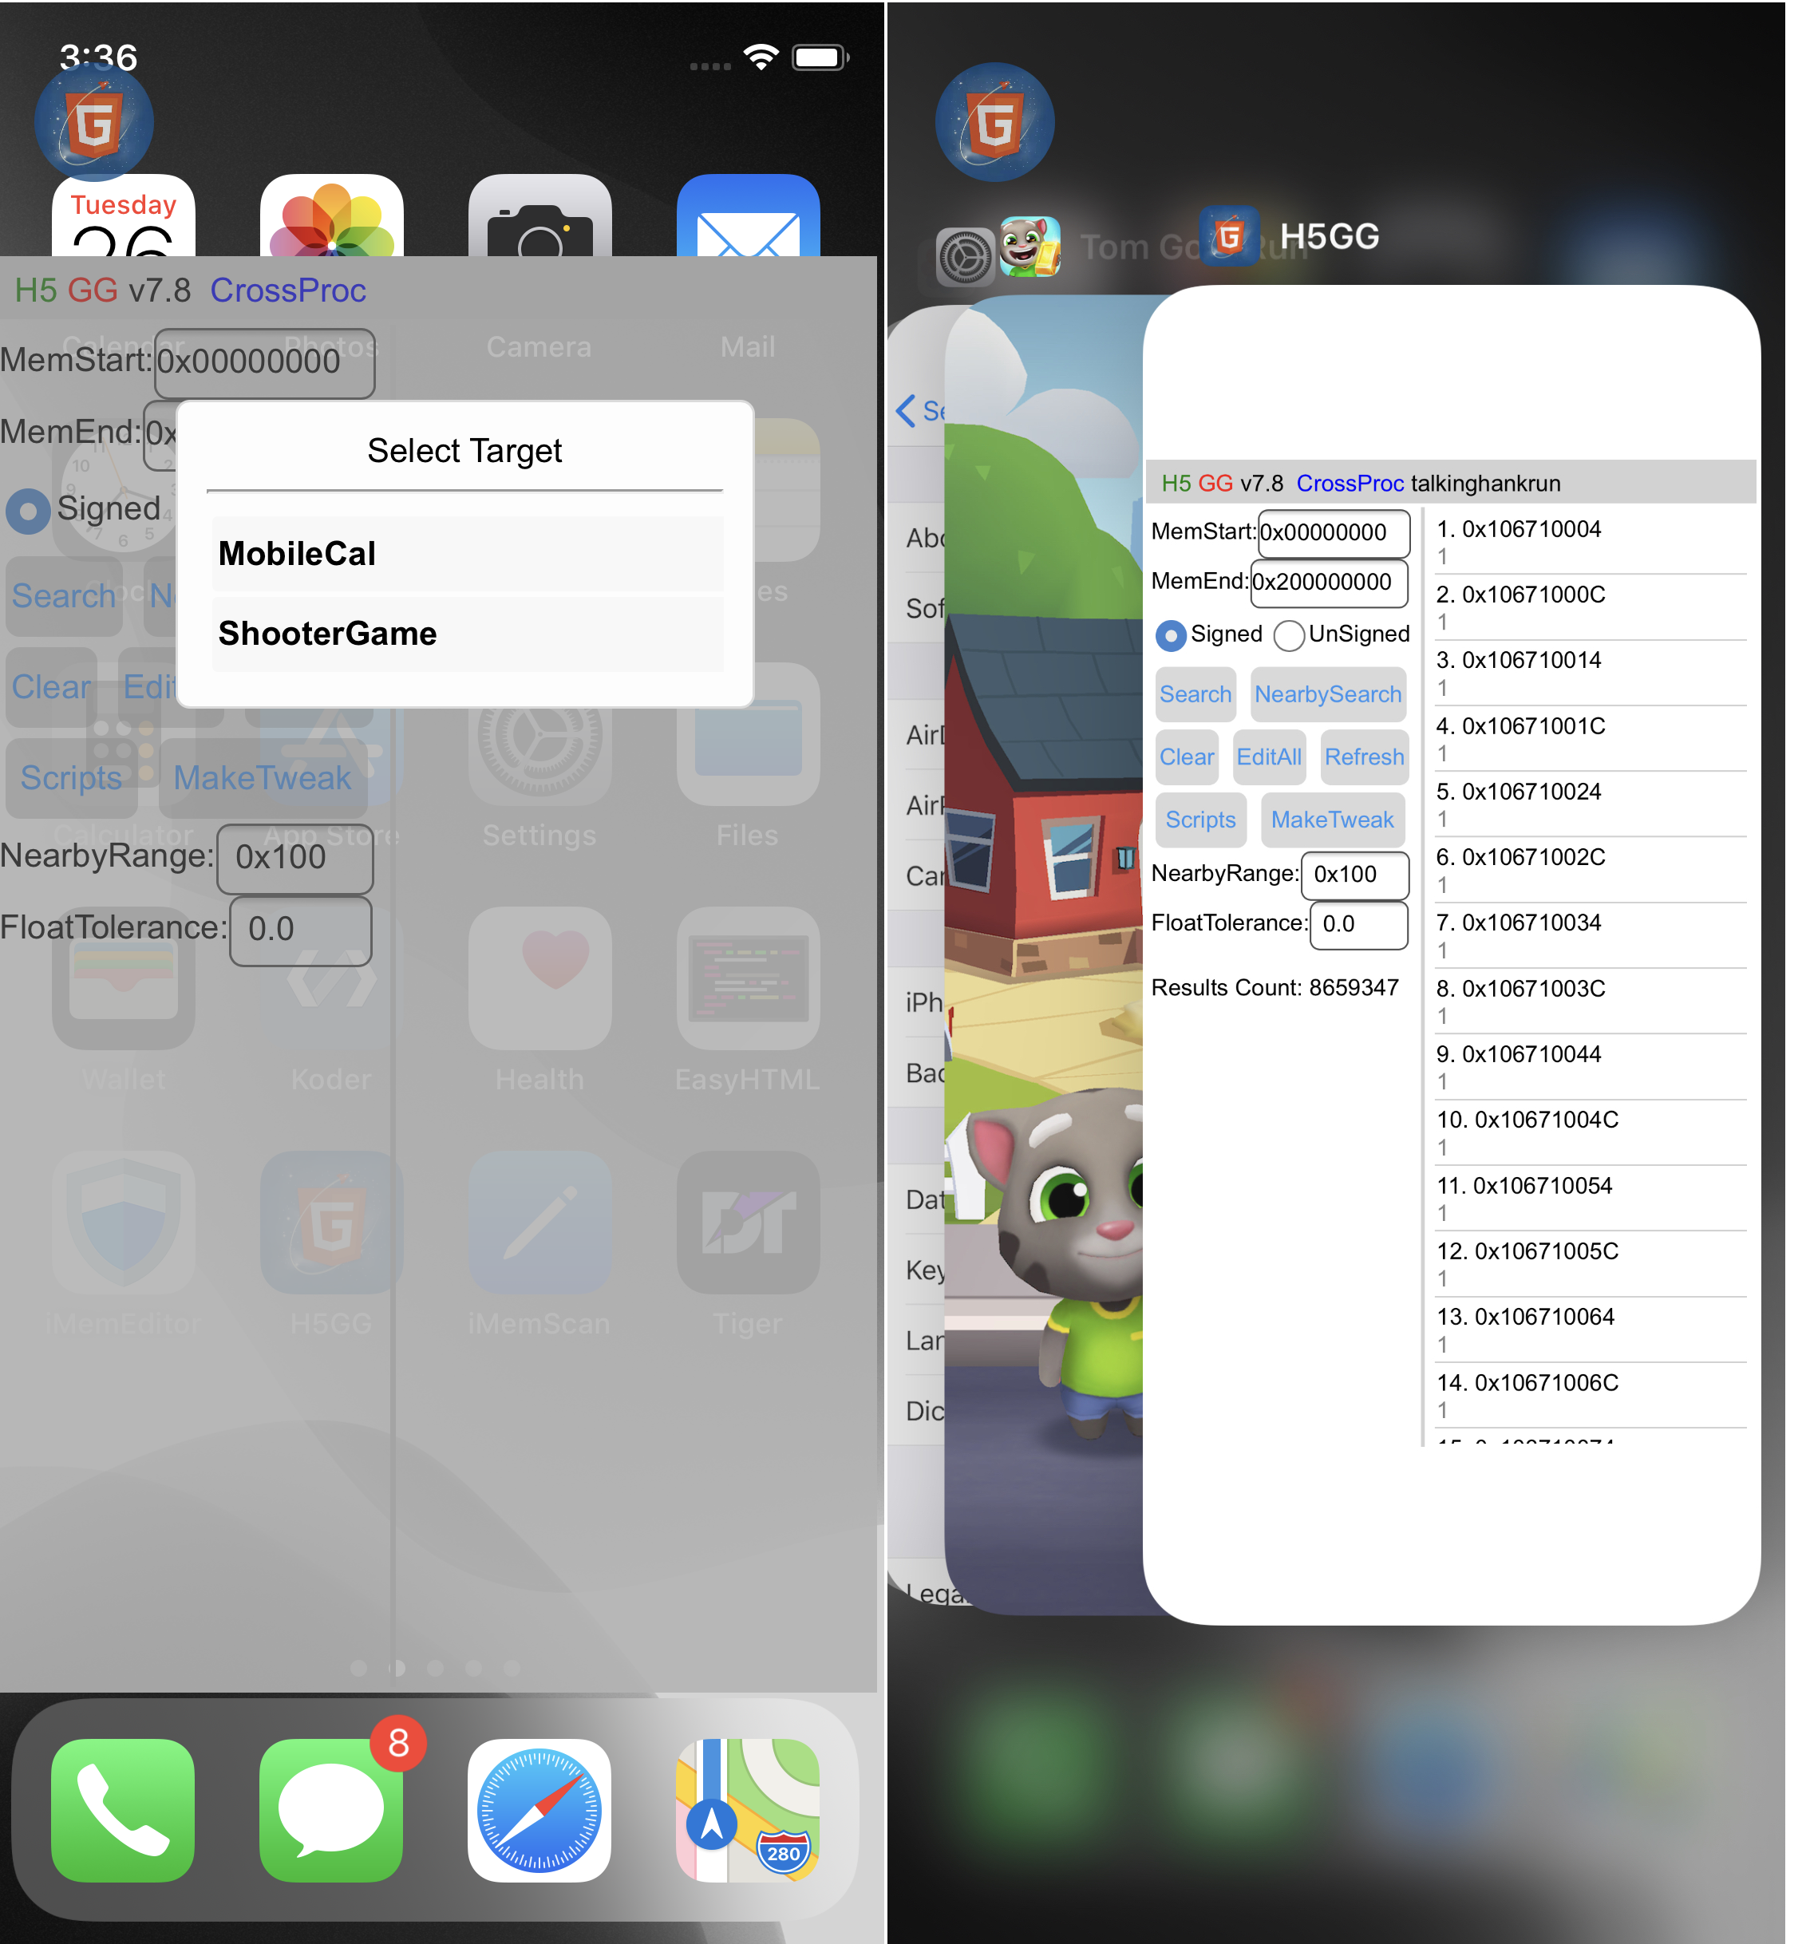
Task: Launch Safari from the dock
Action: point(539,1809)
